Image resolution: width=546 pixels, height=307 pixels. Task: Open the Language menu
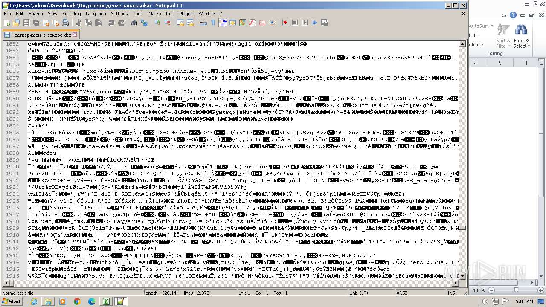click(96, 14)
